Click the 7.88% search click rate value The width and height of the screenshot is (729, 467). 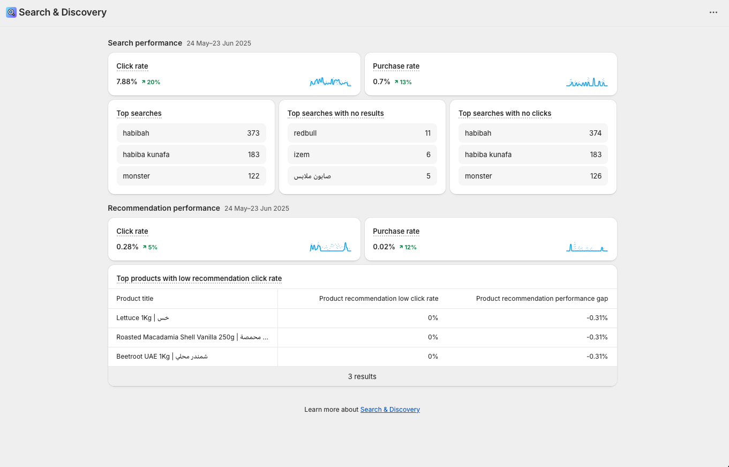pos(127,82)
